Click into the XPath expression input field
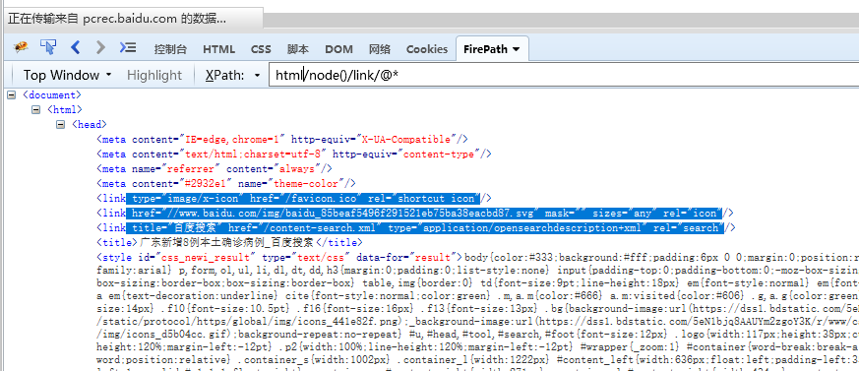This screenshot has width=859, height=371. [564, 75]
